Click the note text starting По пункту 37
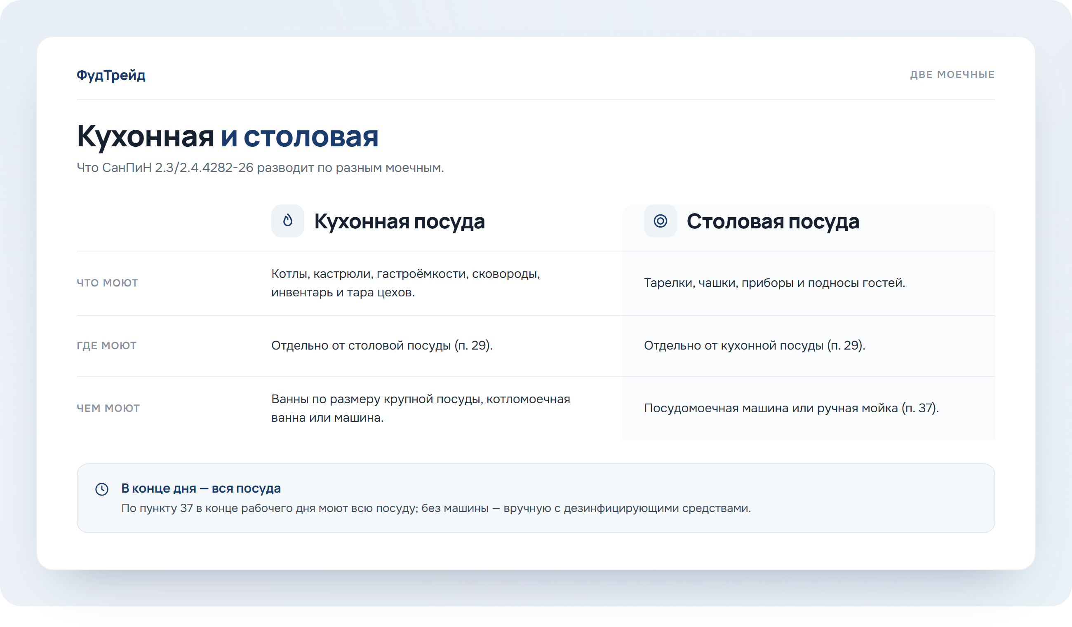This screenshot has height=627, width=1072. 436,508
